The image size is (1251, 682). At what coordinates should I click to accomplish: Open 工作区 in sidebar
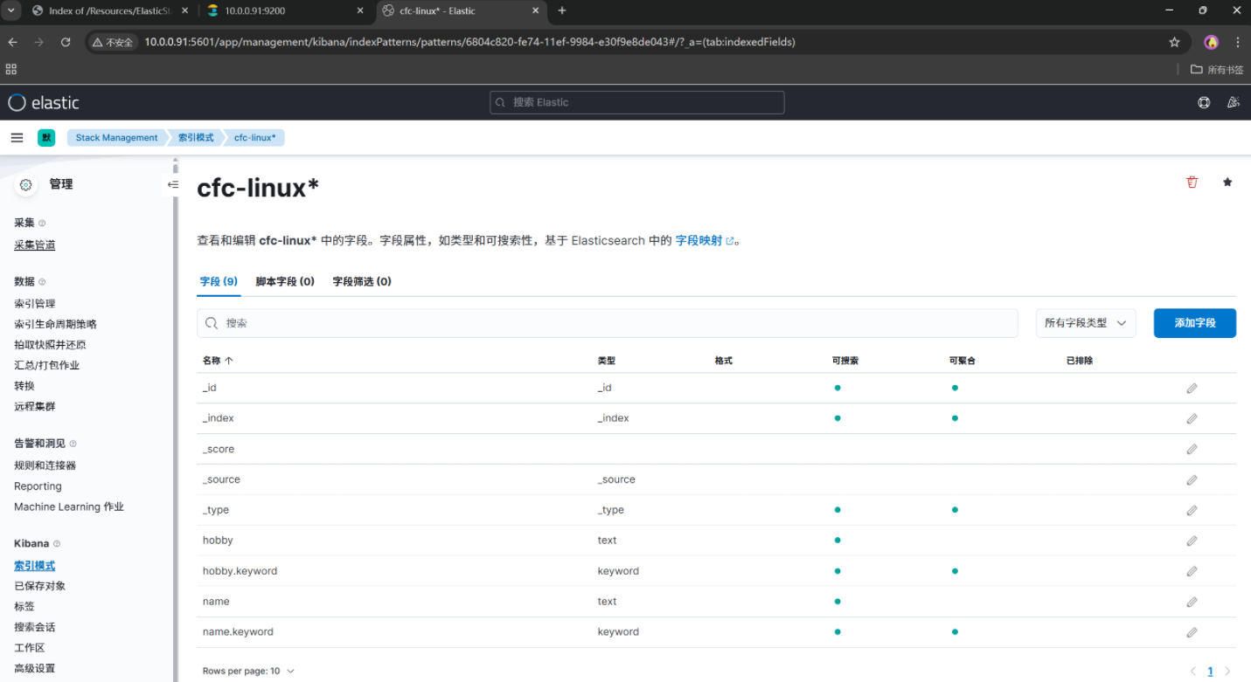coord(30,648)
